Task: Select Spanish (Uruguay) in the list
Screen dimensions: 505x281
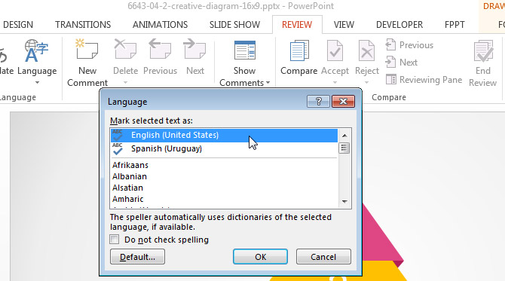Action: [x=224, y=148]
